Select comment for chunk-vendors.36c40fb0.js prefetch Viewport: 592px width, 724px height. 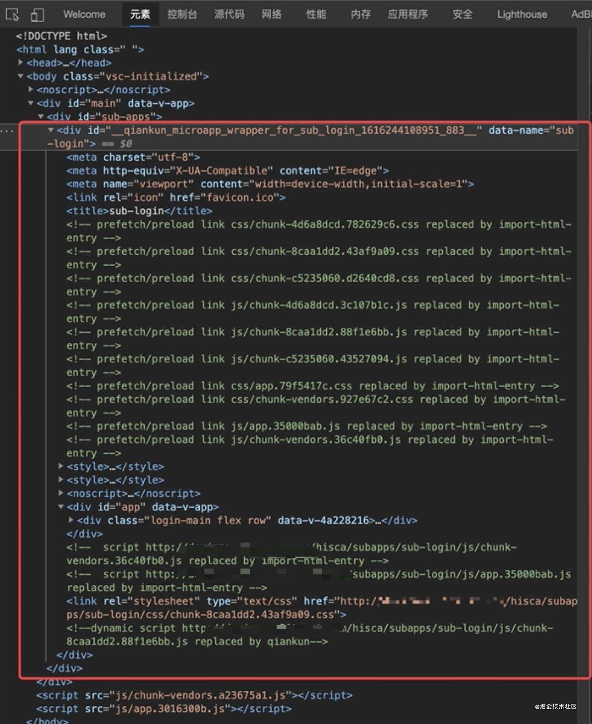(x=310, y=447)
